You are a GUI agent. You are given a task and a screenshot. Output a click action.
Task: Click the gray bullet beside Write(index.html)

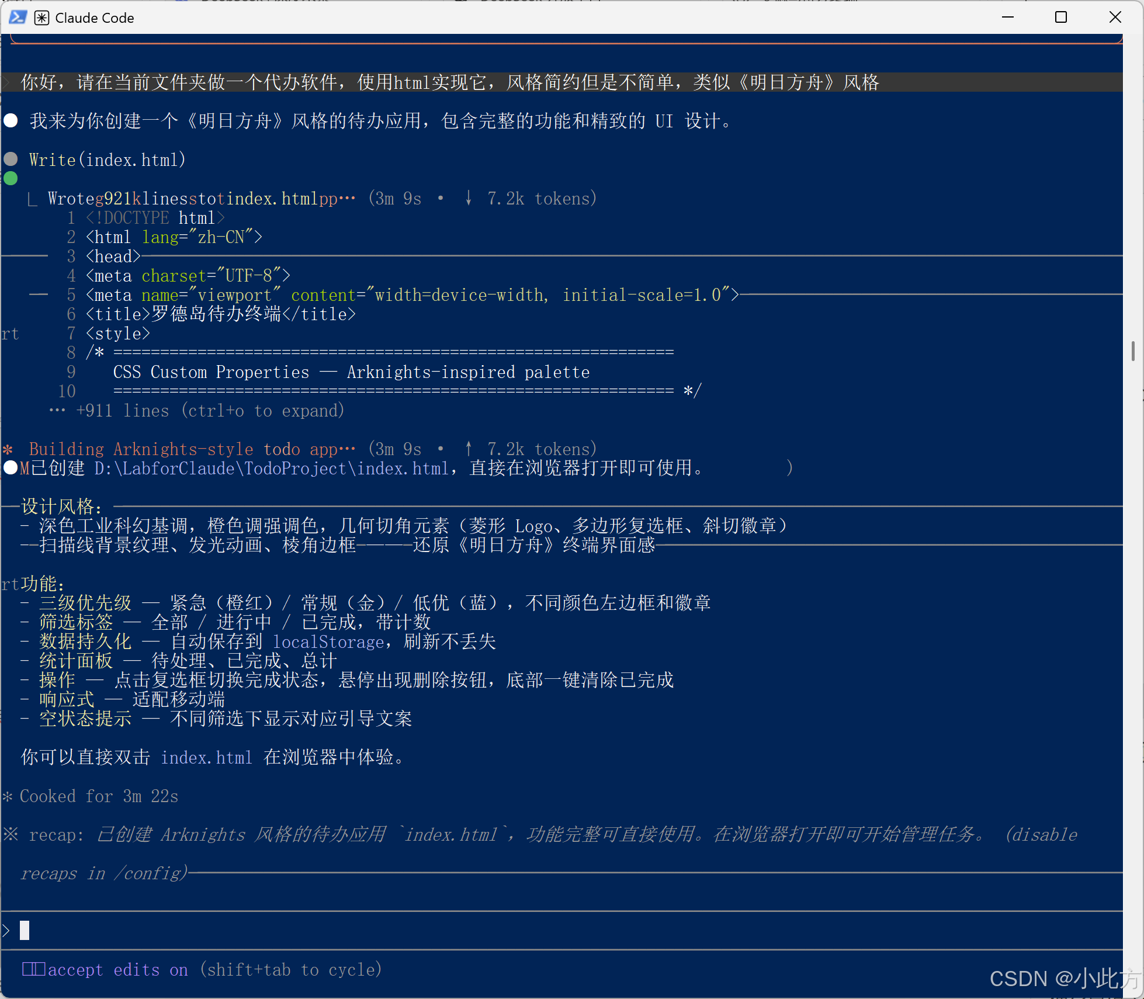click(11, 159)
